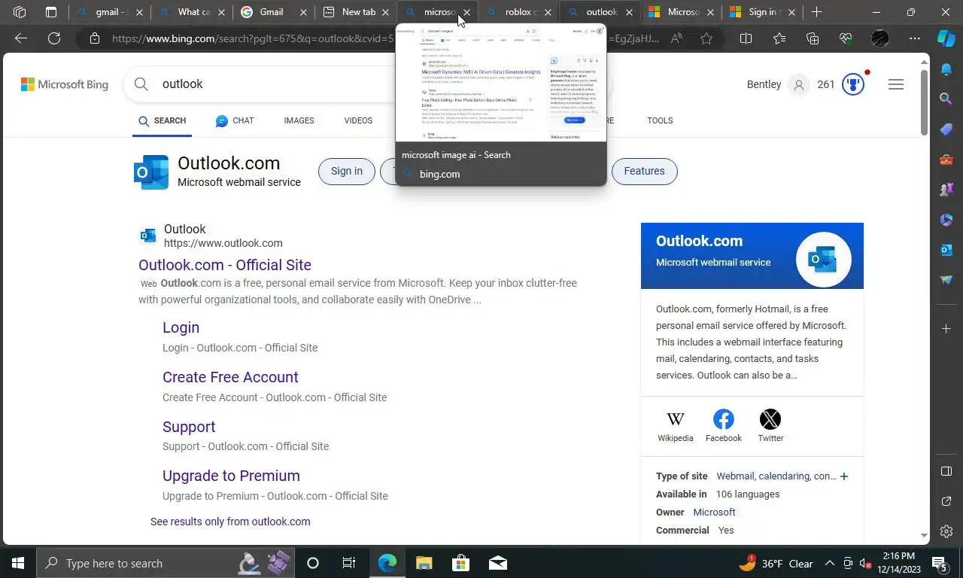Image resolution: width=963 pixels, height=578 pixels.
Task: Open sidebar Drop paper plane icon
Action: [x=946, y=280]
